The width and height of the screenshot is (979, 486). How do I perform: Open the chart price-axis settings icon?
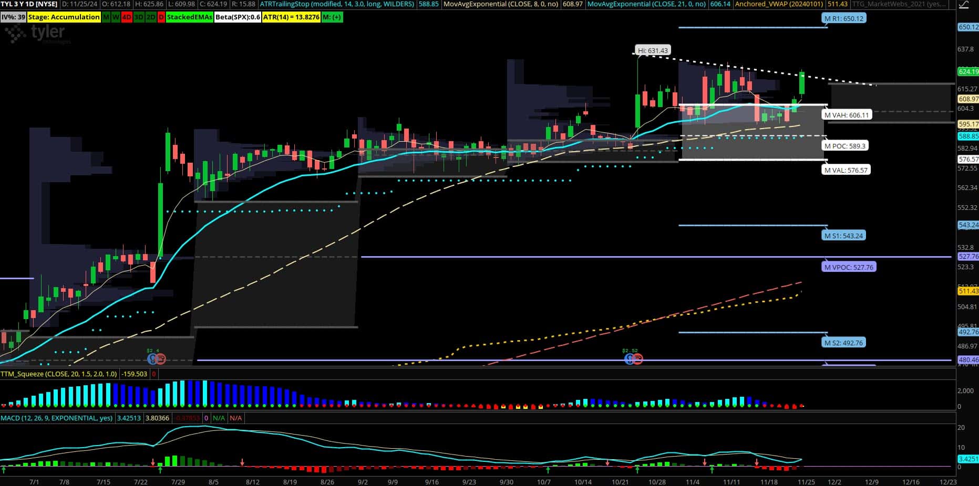[964, 5]
